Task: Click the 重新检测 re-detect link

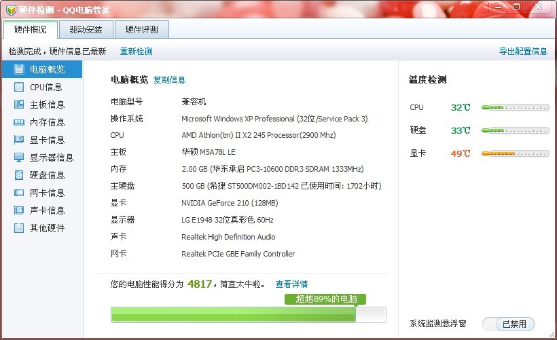Action: [136, 52]
